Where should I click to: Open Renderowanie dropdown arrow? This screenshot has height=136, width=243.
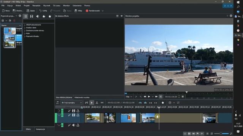103,11
